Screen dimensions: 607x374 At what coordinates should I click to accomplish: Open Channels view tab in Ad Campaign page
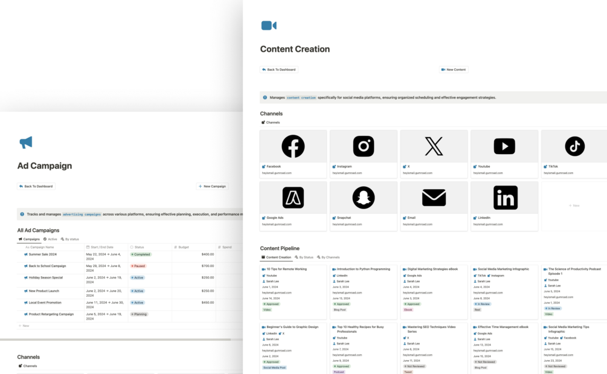[28, 366]
